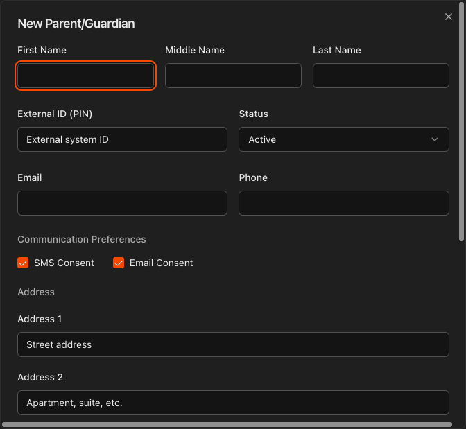Image resolution: width=466 pixels, height=429 pixels.
Task: Click the vertical scrollbar of the dialog
Action: point(461,122)
